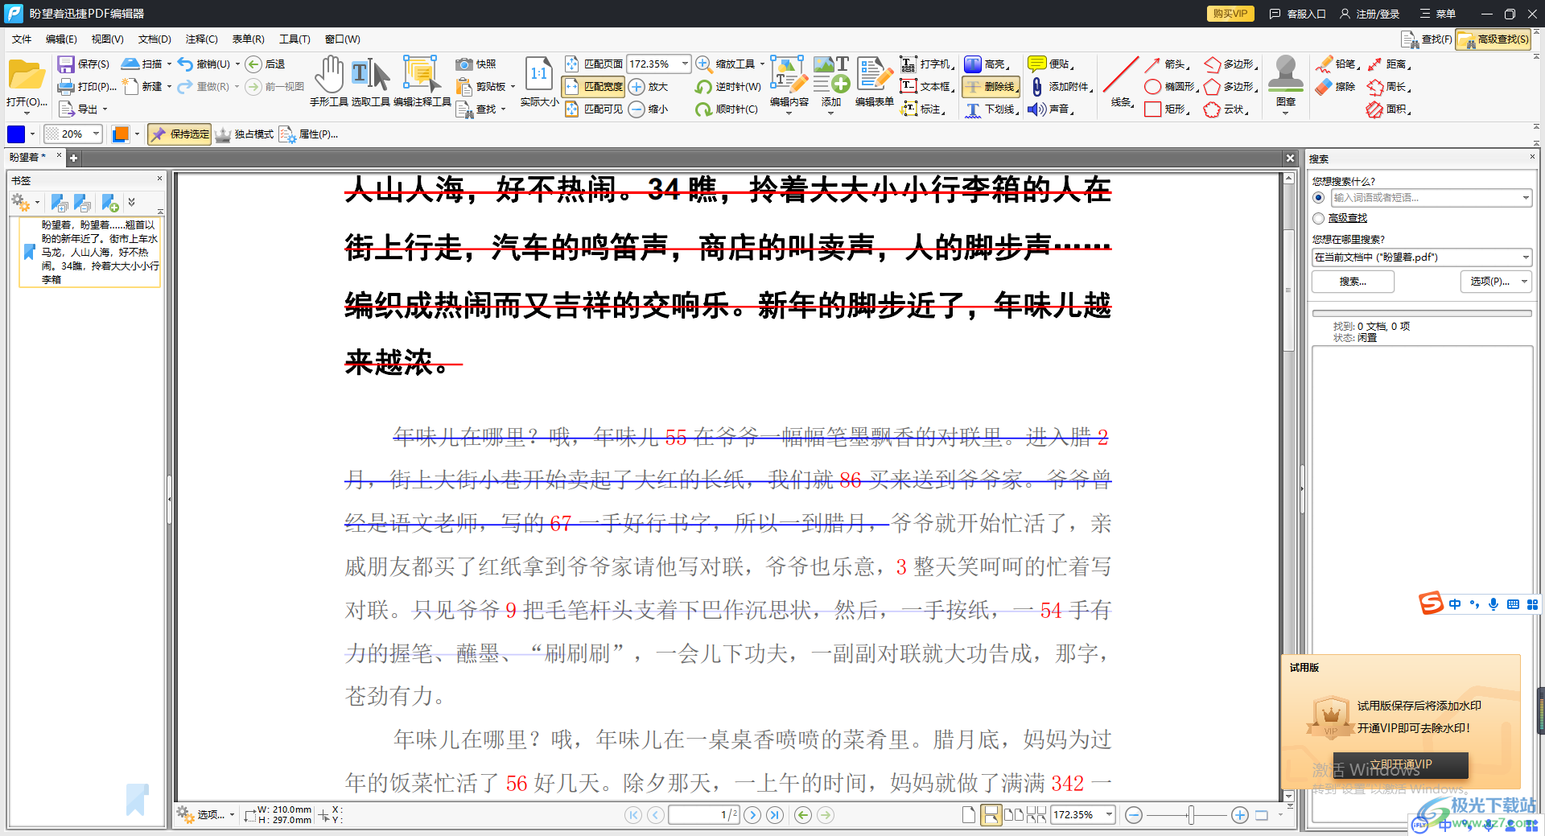
Task: Activate the edit annotation tool (编辑注释工具)
Action: 422,80
